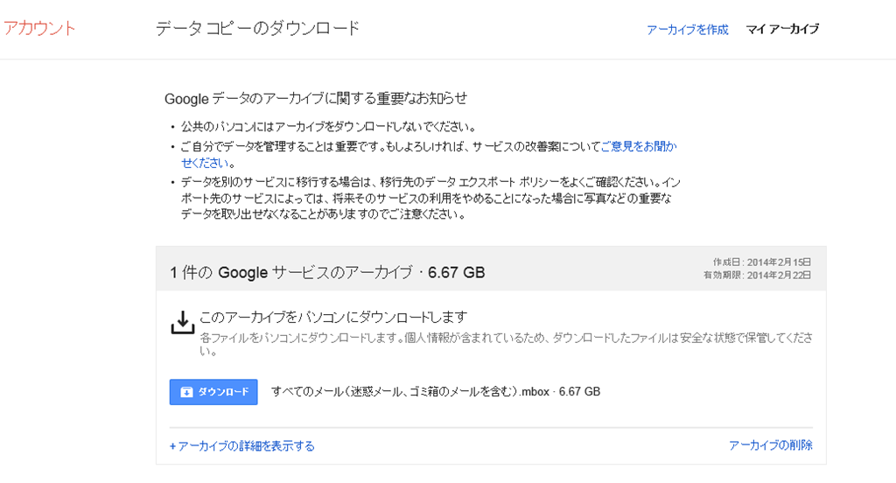Viewport: 896px width, 483px height.
Task: Open the アカウント link in header
Action: click(x=39, y=29)
